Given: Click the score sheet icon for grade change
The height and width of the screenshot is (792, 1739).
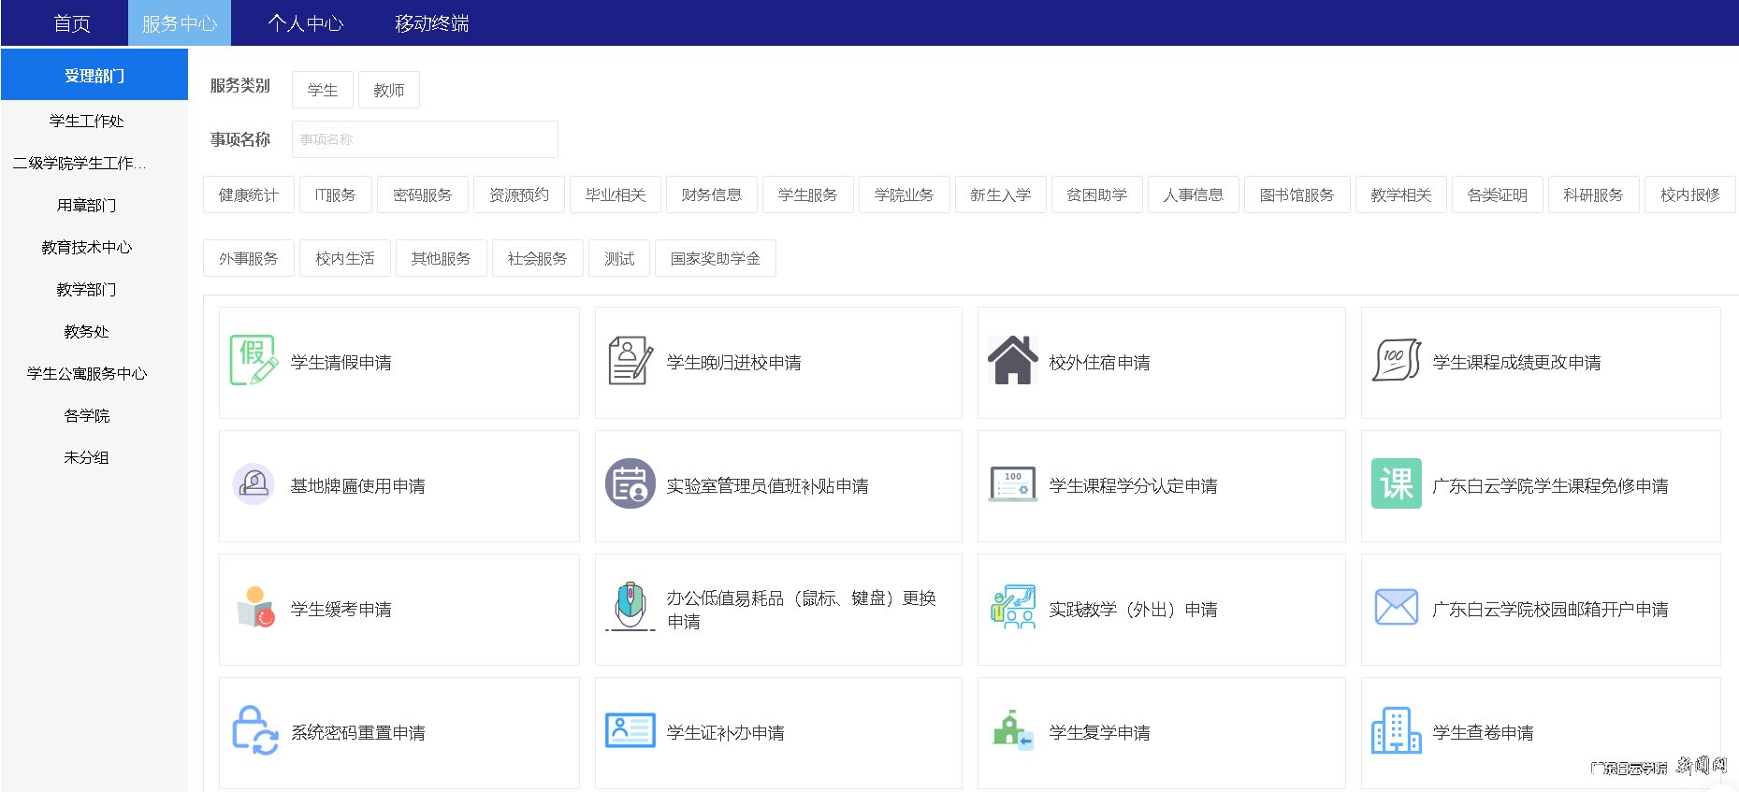Looking at the screenshot, I should click(1396, 361).
